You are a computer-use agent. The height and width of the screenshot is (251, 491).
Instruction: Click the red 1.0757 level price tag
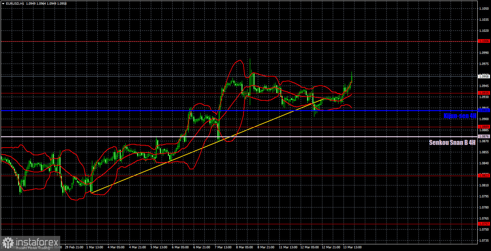pyautogui.click(x=484, y=224)
